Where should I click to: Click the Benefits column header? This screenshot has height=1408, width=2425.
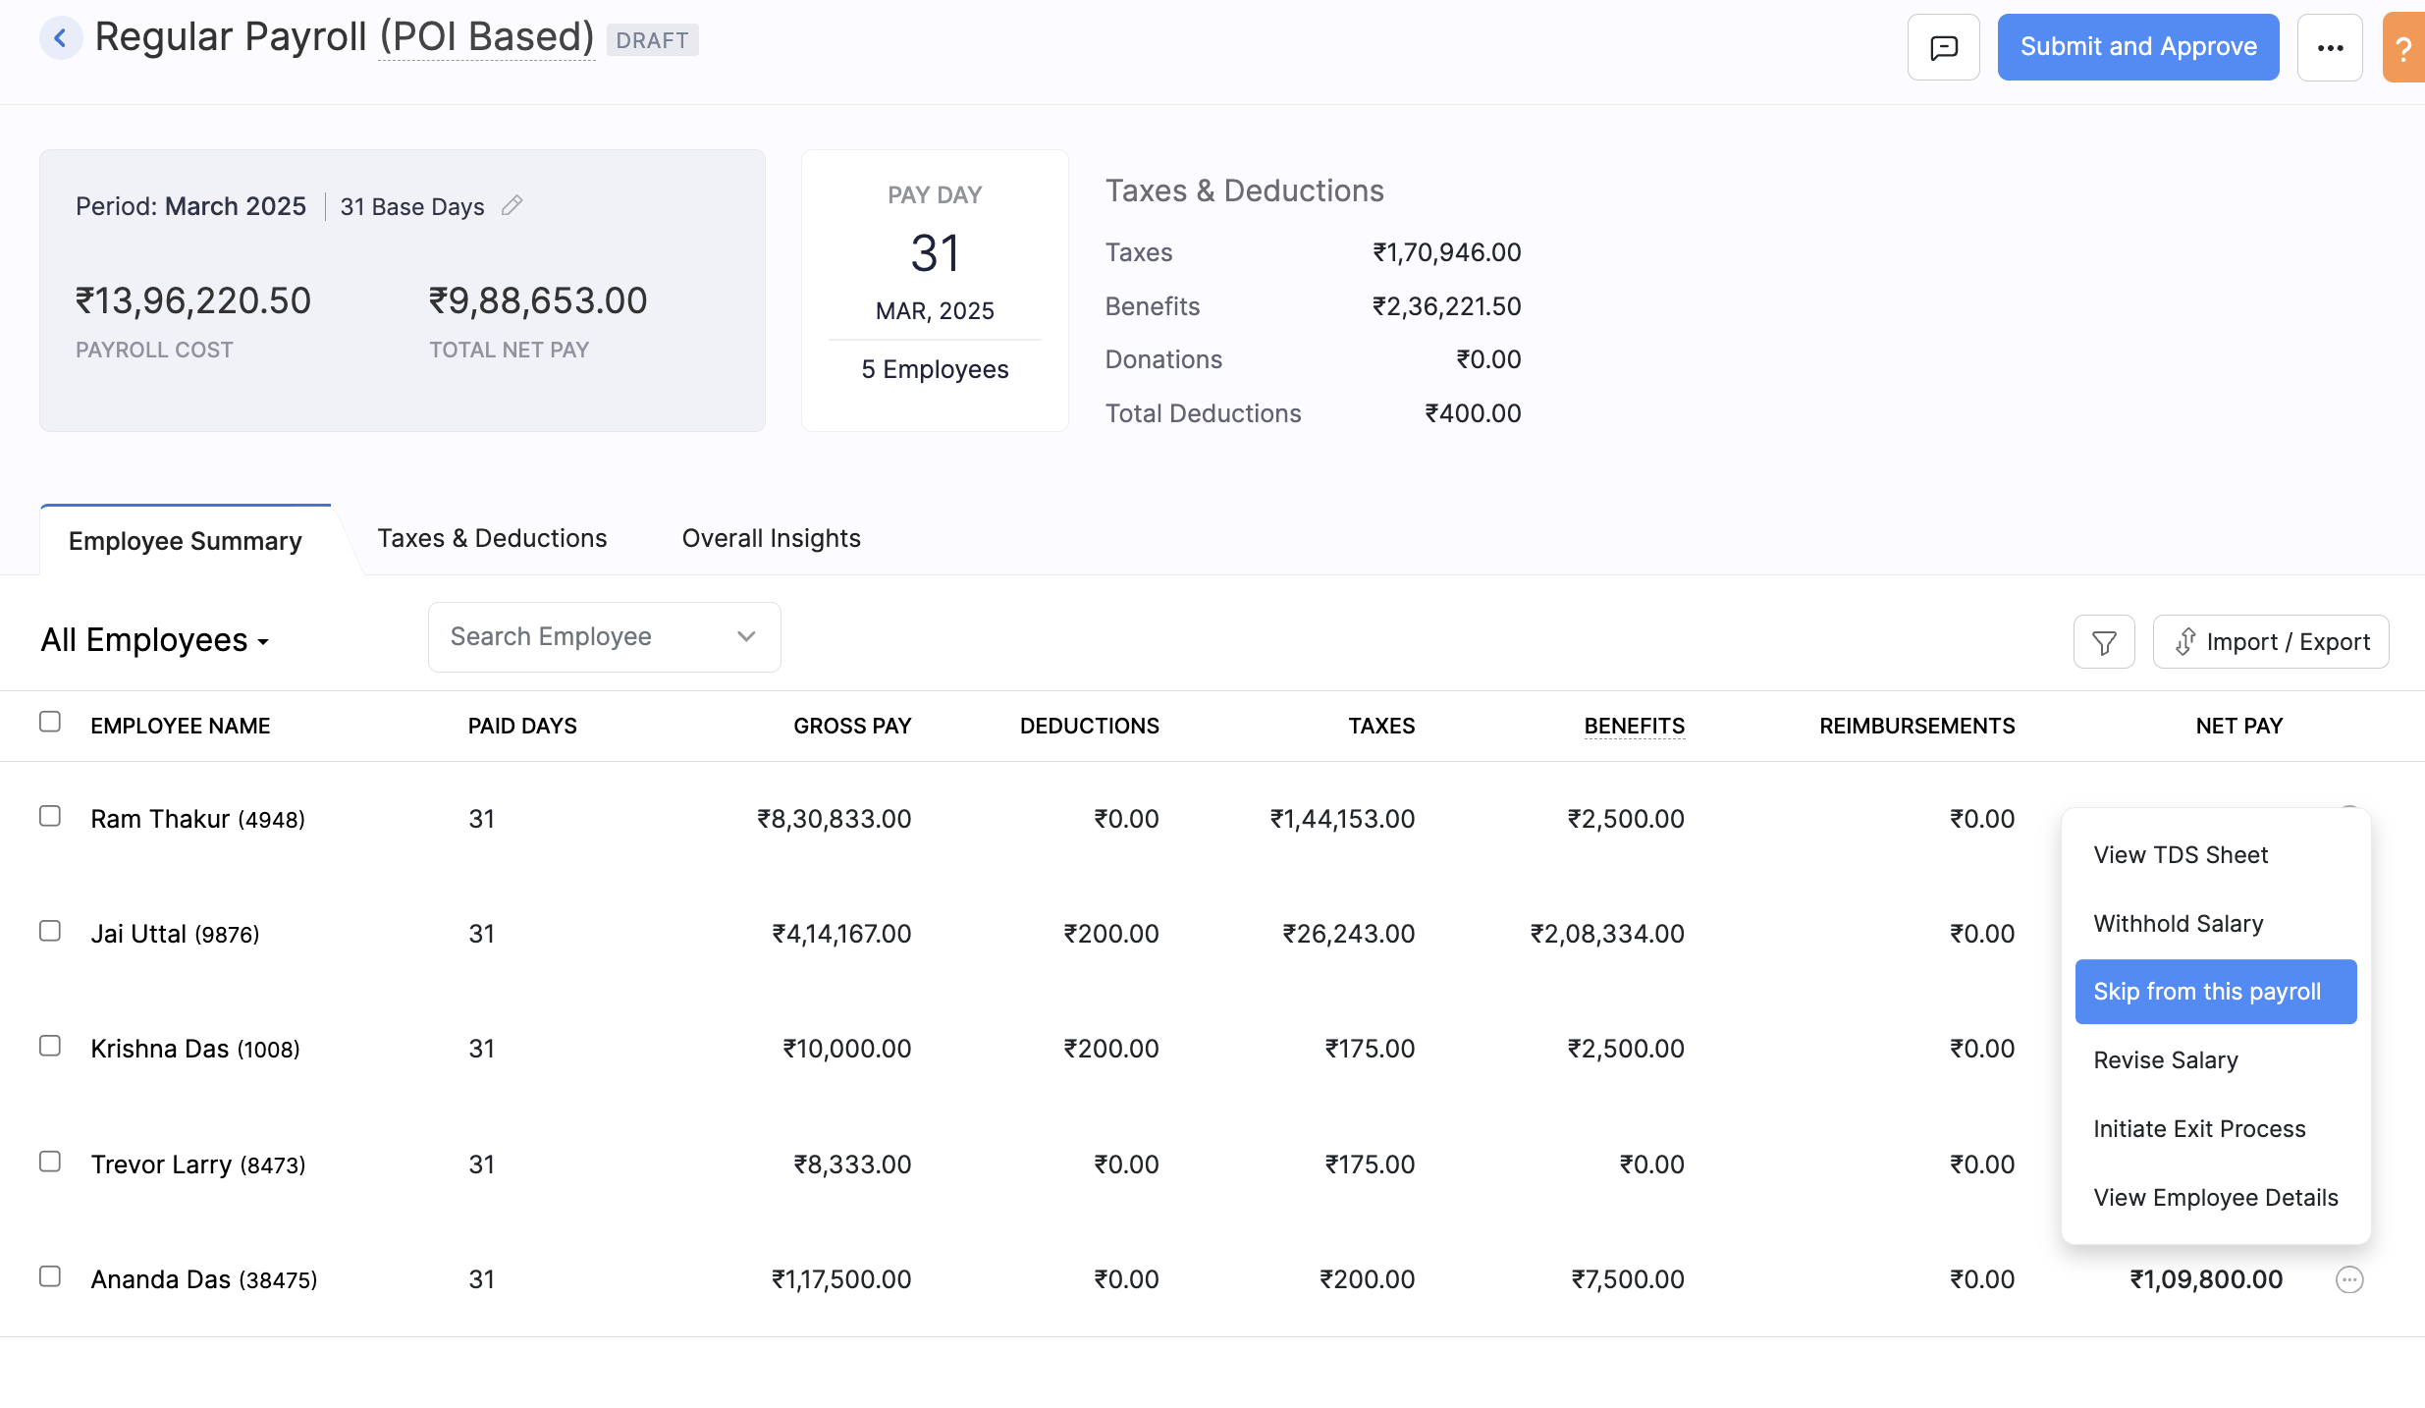(x=1634, y=726)
